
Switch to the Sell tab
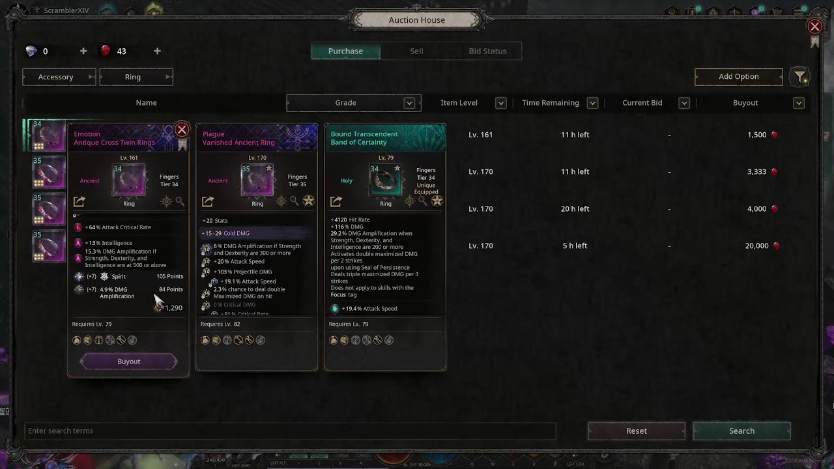[416, 51]
